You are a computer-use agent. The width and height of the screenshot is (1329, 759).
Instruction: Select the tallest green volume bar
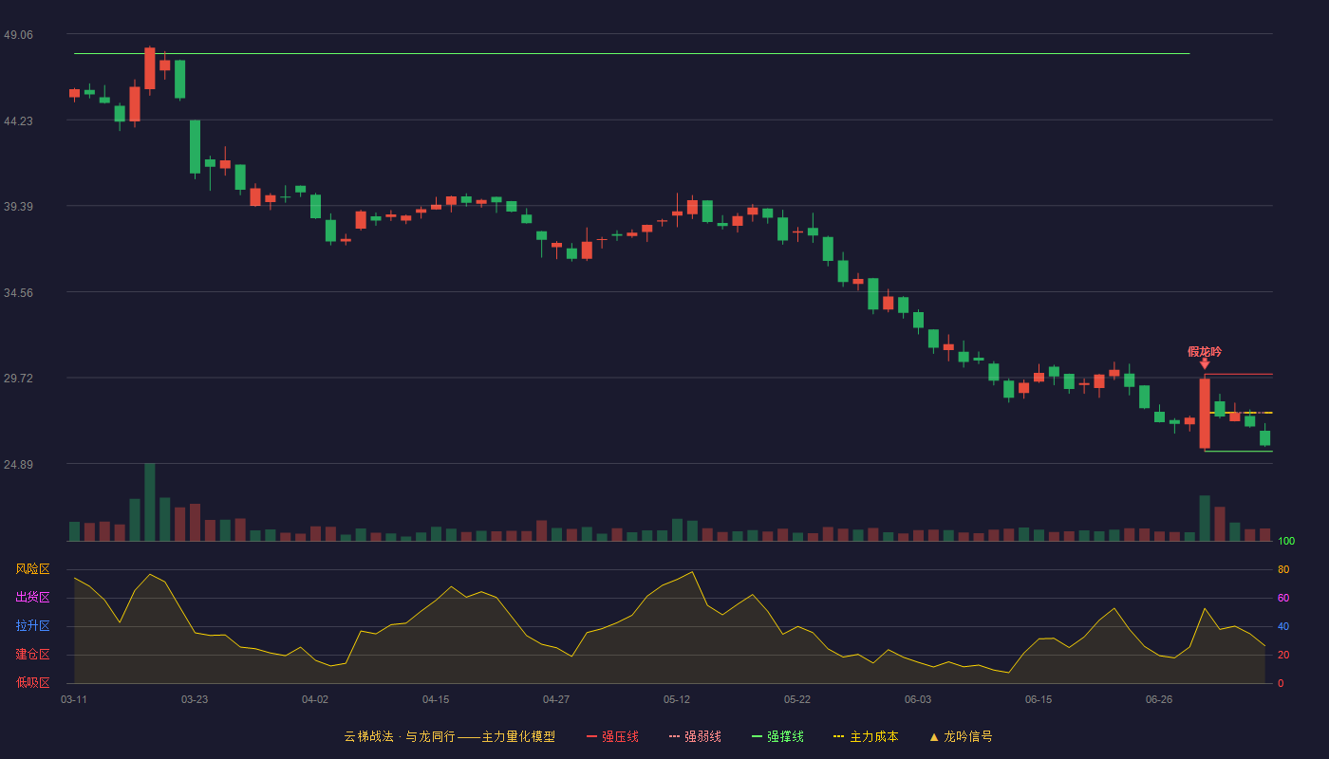[150, 502]
